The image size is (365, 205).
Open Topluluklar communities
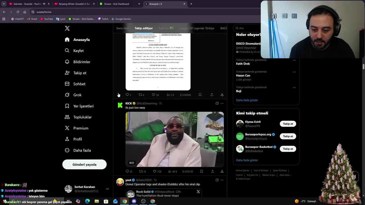[78, 117]
